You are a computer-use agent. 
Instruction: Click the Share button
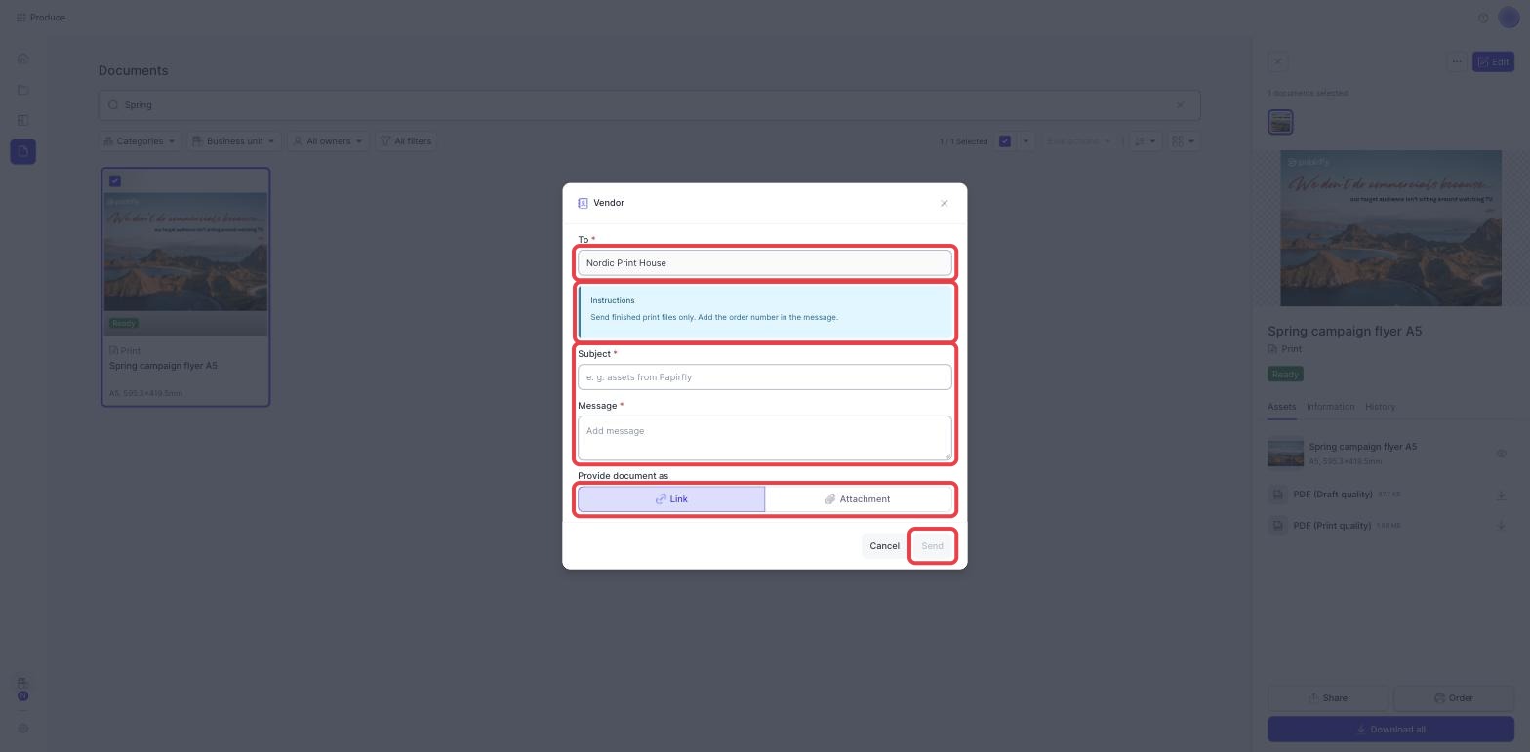pos(1327,698)
